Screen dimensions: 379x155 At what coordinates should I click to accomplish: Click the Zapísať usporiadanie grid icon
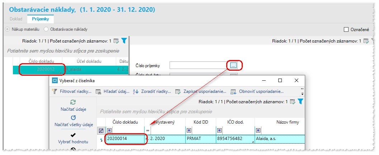pyautogui.click(x=178, y=91)
